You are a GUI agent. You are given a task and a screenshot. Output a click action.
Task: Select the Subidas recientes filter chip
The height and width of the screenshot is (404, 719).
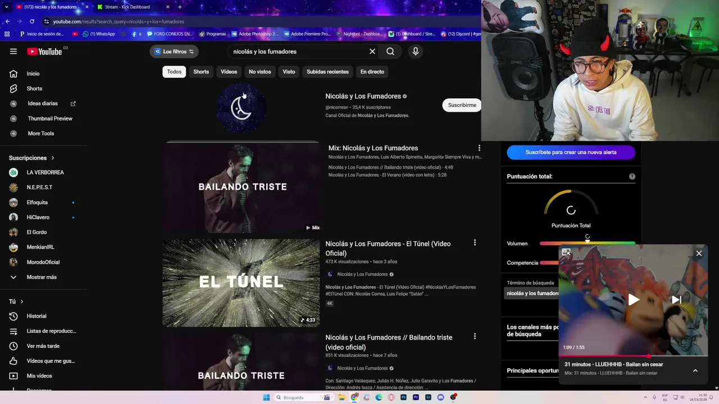point(327,72)
